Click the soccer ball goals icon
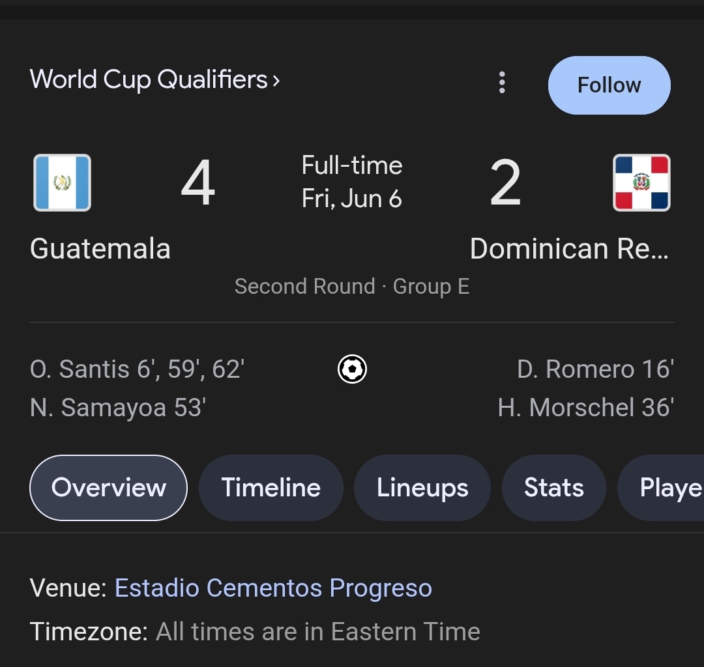Image resolution: width=704 pixels, height=667 pixels. tap(352, 369)
